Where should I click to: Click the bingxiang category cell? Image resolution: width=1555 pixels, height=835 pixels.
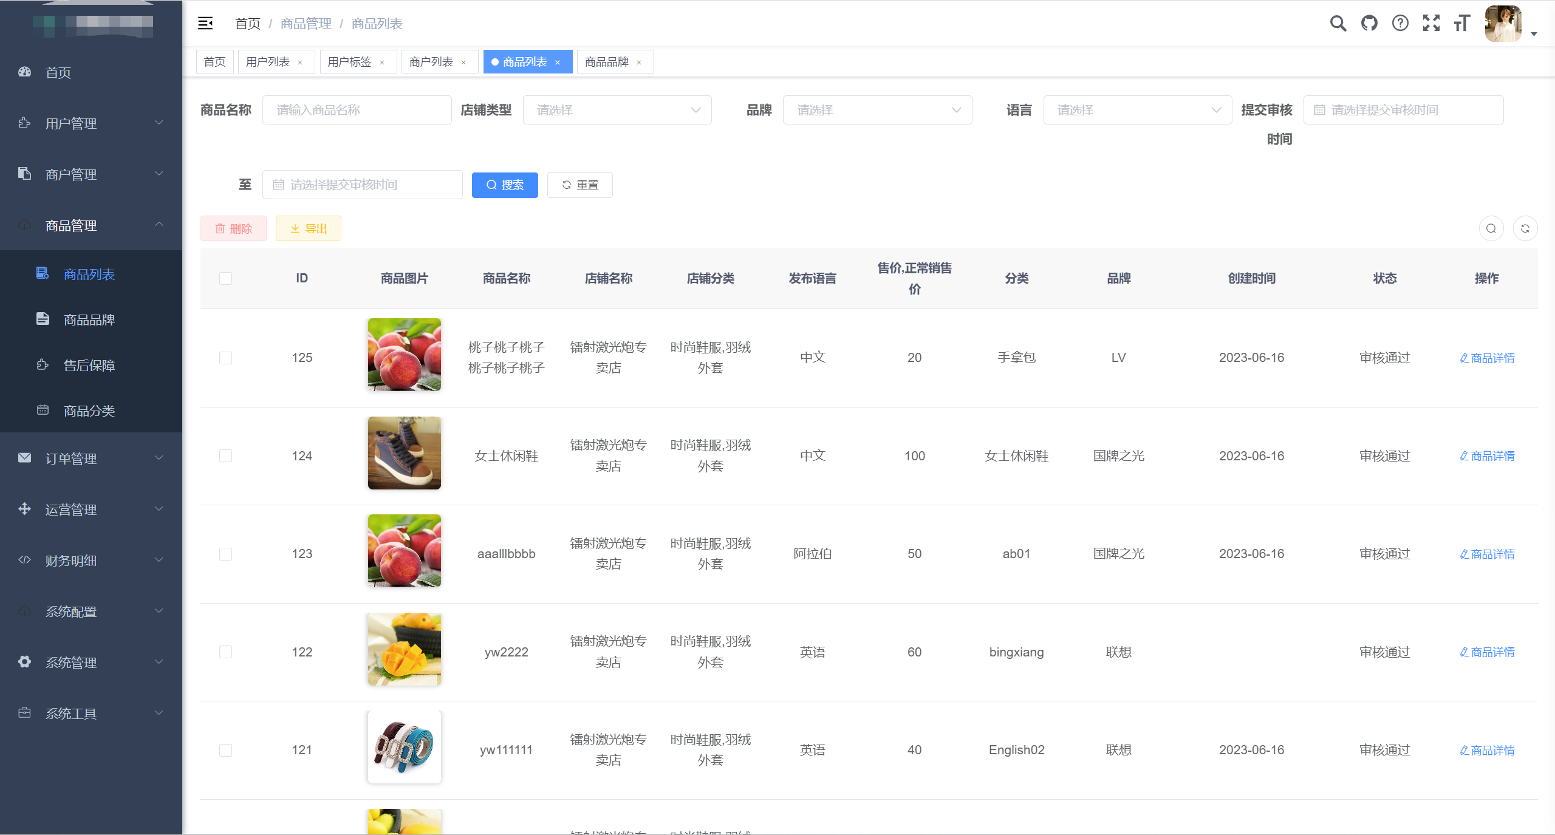point(1017,652)
